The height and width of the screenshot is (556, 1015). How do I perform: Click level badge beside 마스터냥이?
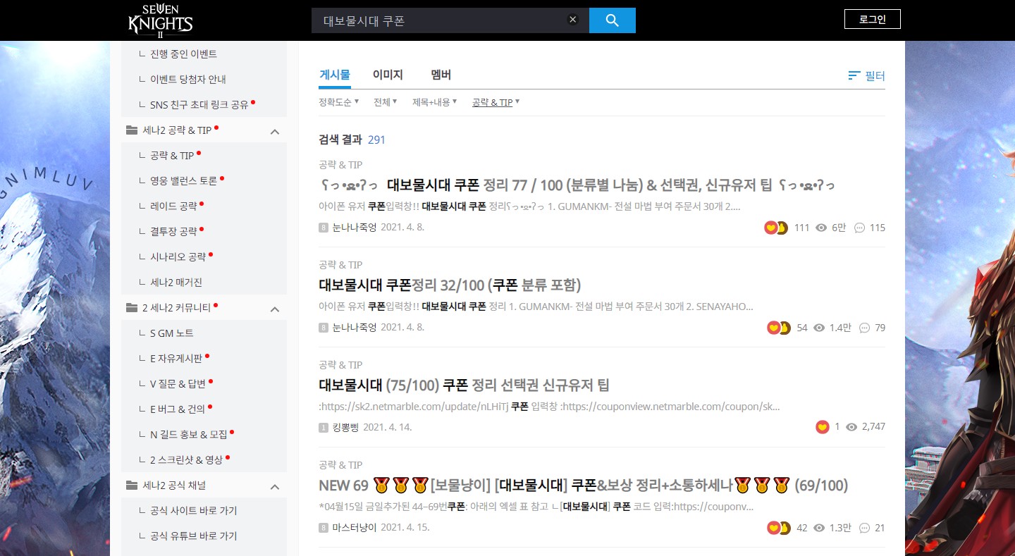324,528
